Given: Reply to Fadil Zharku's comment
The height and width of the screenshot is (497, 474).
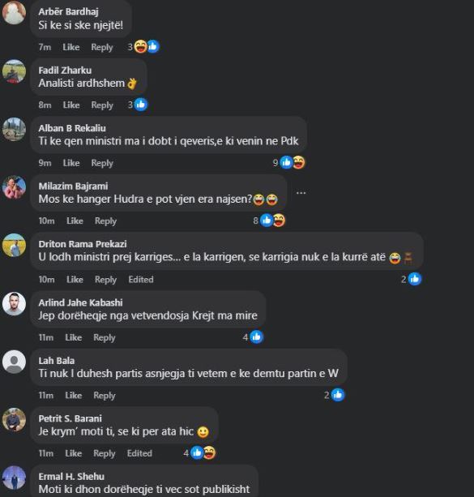Looking at the screenshot, I should [x=102, y=105].
